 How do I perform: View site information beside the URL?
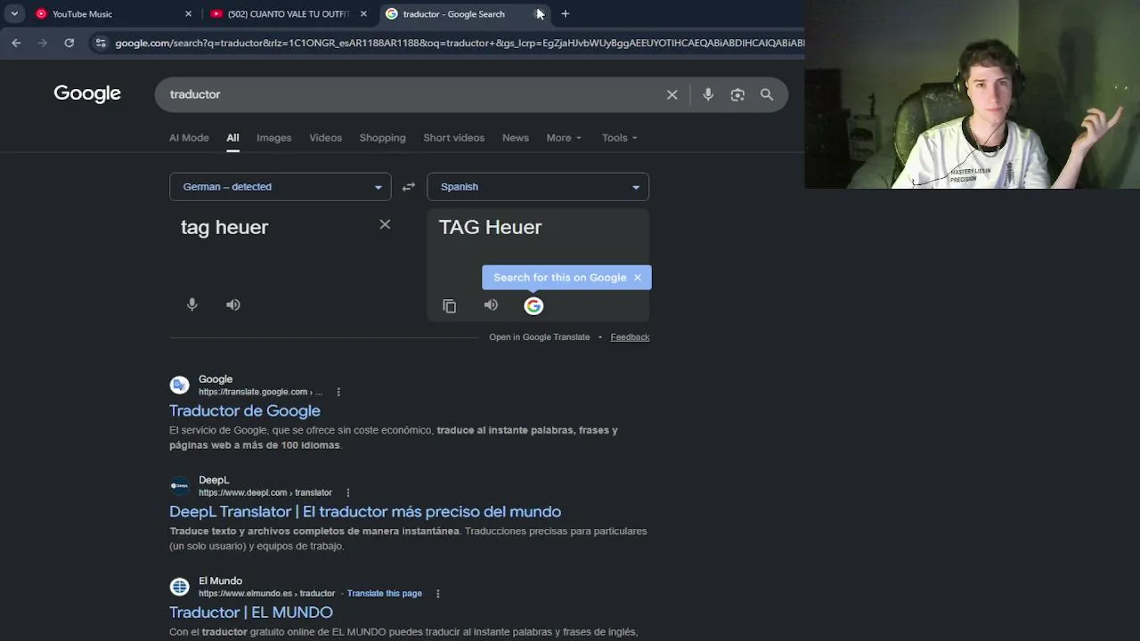101,43
